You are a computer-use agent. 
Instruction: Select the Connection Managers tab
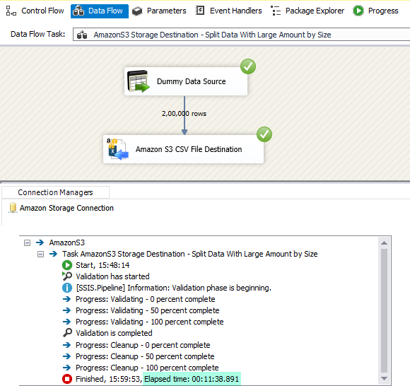[x=55, y=192]
